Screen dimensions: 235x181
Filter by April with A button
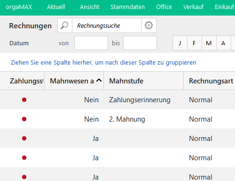click(x=223, y=43)
